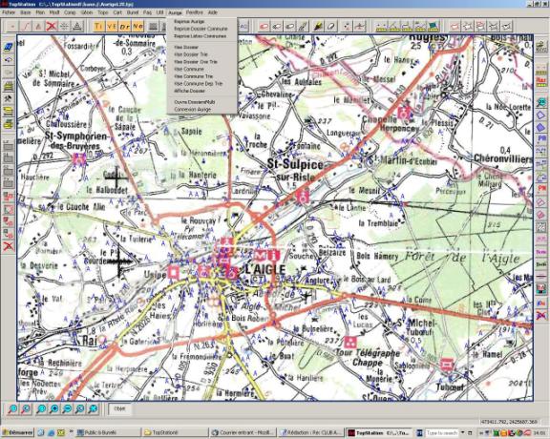This screenshot has width=550, height=439.
Task: Click the blue magnifier icon in right sidebar
Action: (x=541, y=102)
